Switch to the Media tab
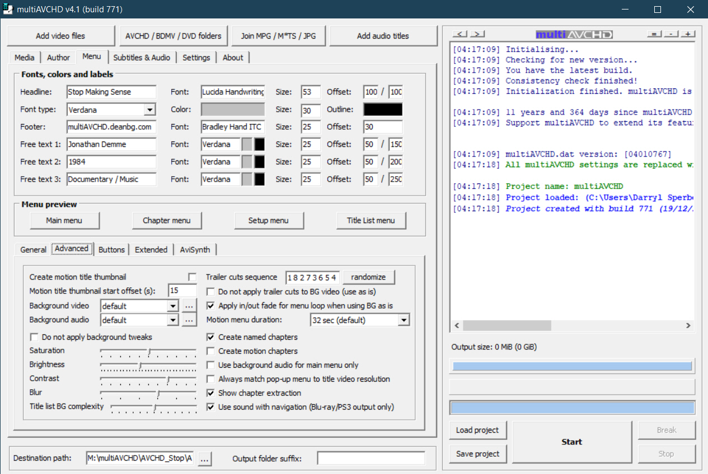708x474 pixels. [x=25, y=58]
